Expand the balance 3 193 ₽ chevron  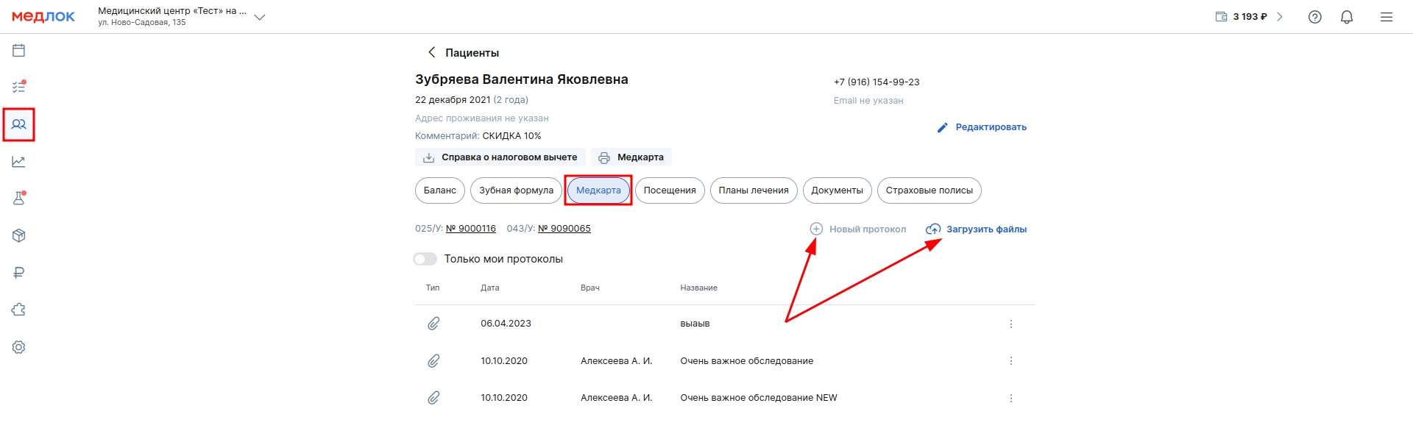1280,17
